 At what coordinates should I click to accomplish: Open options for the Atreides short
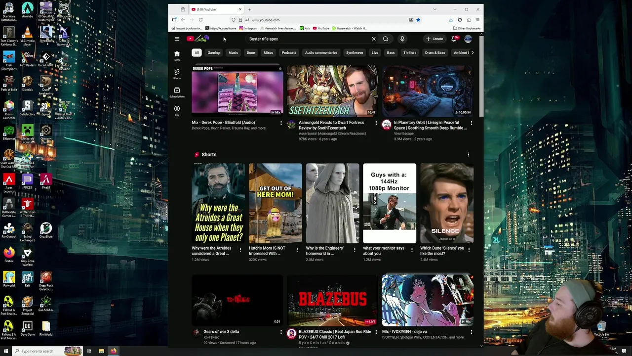click(240, 250)
